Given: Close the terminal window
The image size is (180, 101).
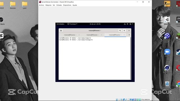Looking at the screenshot, I should point(129,31).
